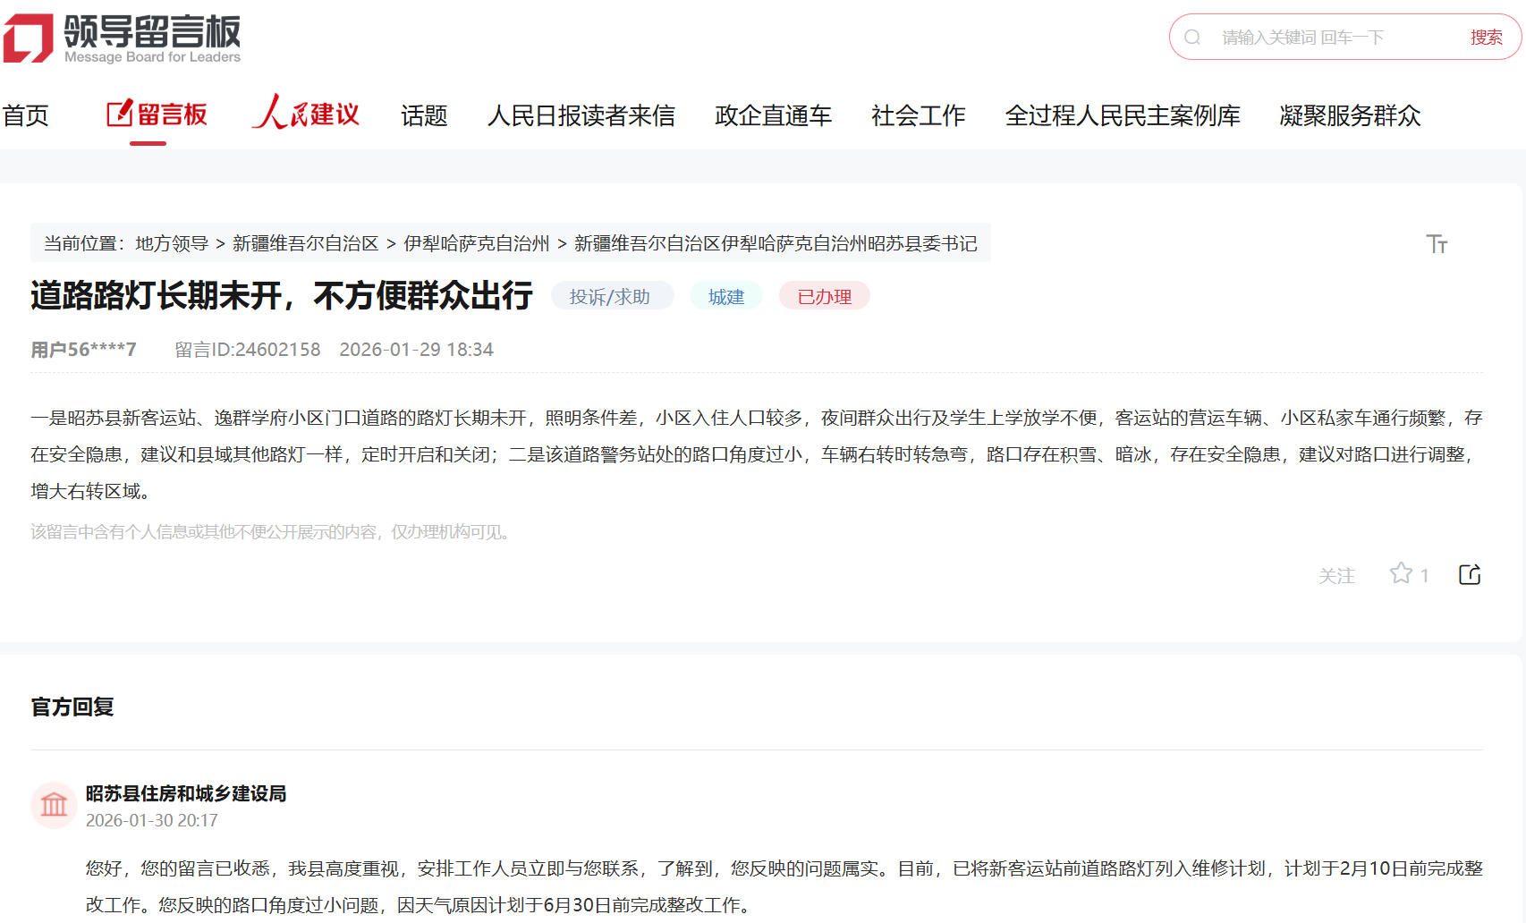Screen dimensions: 1526x923
Task: Open the font size adjustment icon
Action: [1437, 244]
